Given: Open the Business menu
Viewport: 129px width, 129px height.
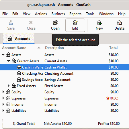Looking at the screenshot, I should 58,14.
